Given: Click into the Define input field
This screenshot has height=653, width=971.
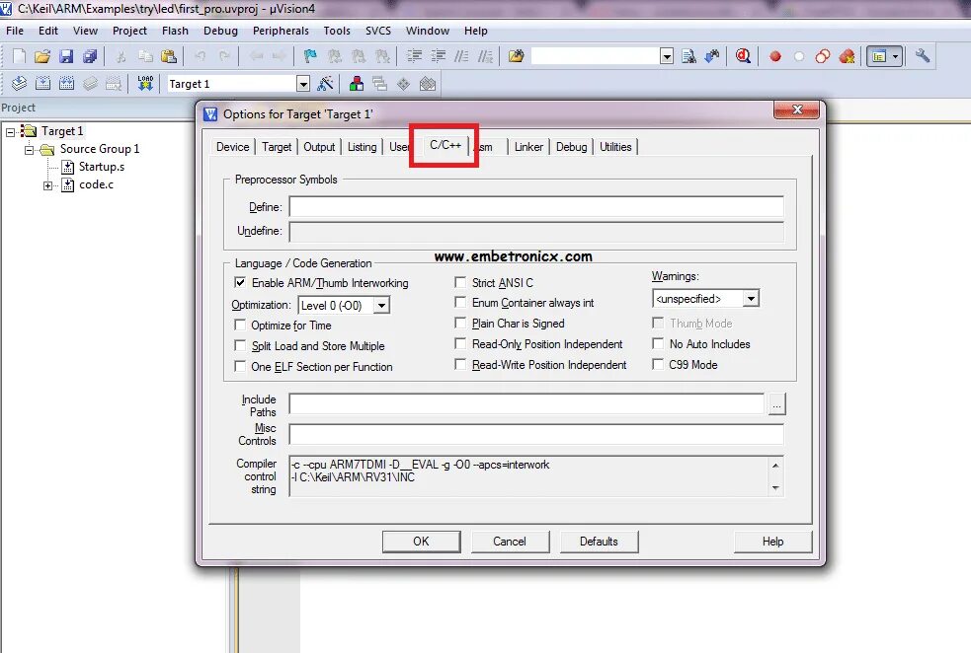Looking at the screenshot, I should (x=536, y=206).
